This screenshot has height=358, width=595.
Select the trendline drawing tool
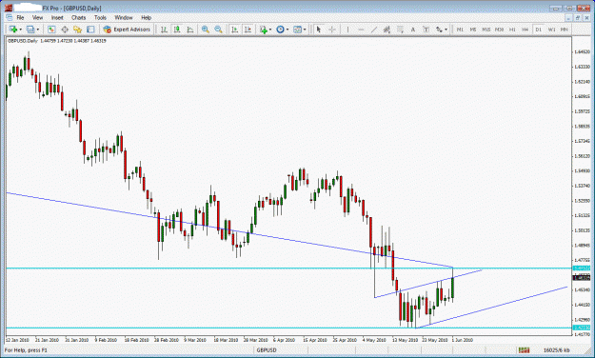374,30
